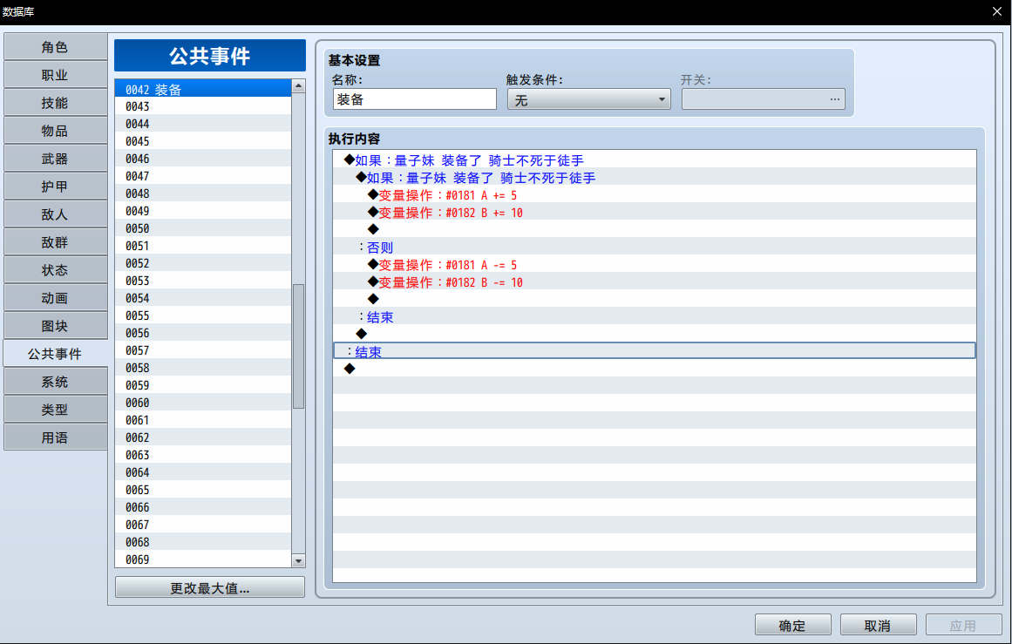Go to the 武器 tab
1012x644 pixels.
(x=55, y=159)
